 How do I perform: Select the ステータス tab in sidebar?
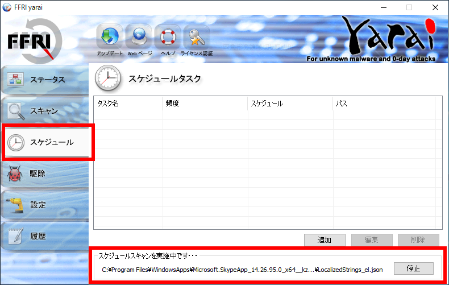pos(45,80)
